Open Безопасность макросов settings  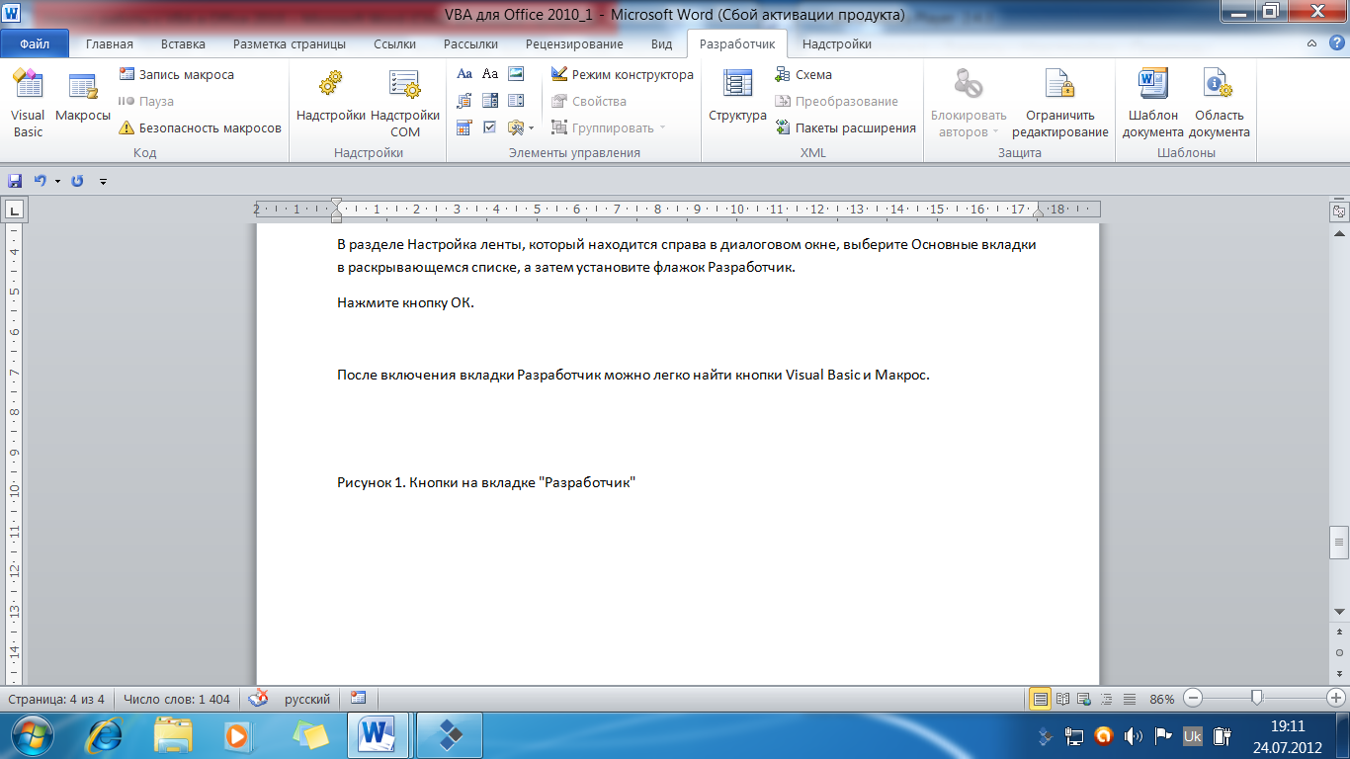click(200, 128)
